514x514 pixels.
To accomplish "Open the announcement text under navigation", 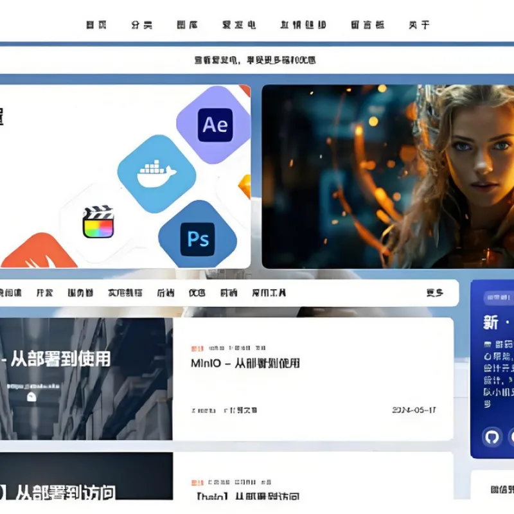I will coord(255,60).
